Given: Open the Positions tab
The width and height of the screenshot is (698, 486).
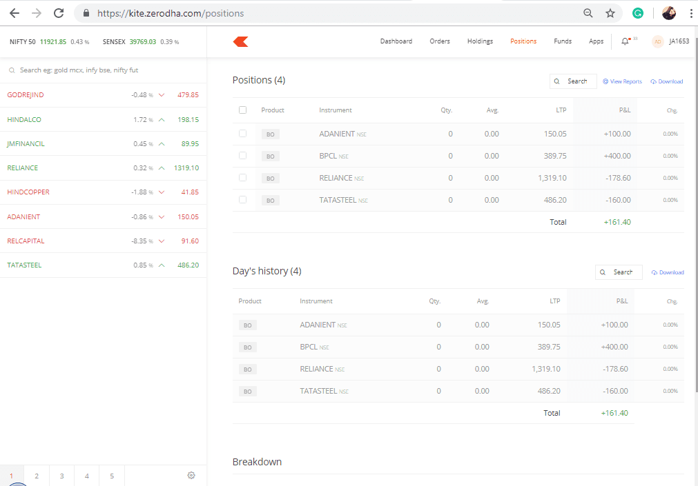Looking at the screenshot, I should tap(523, 41).
